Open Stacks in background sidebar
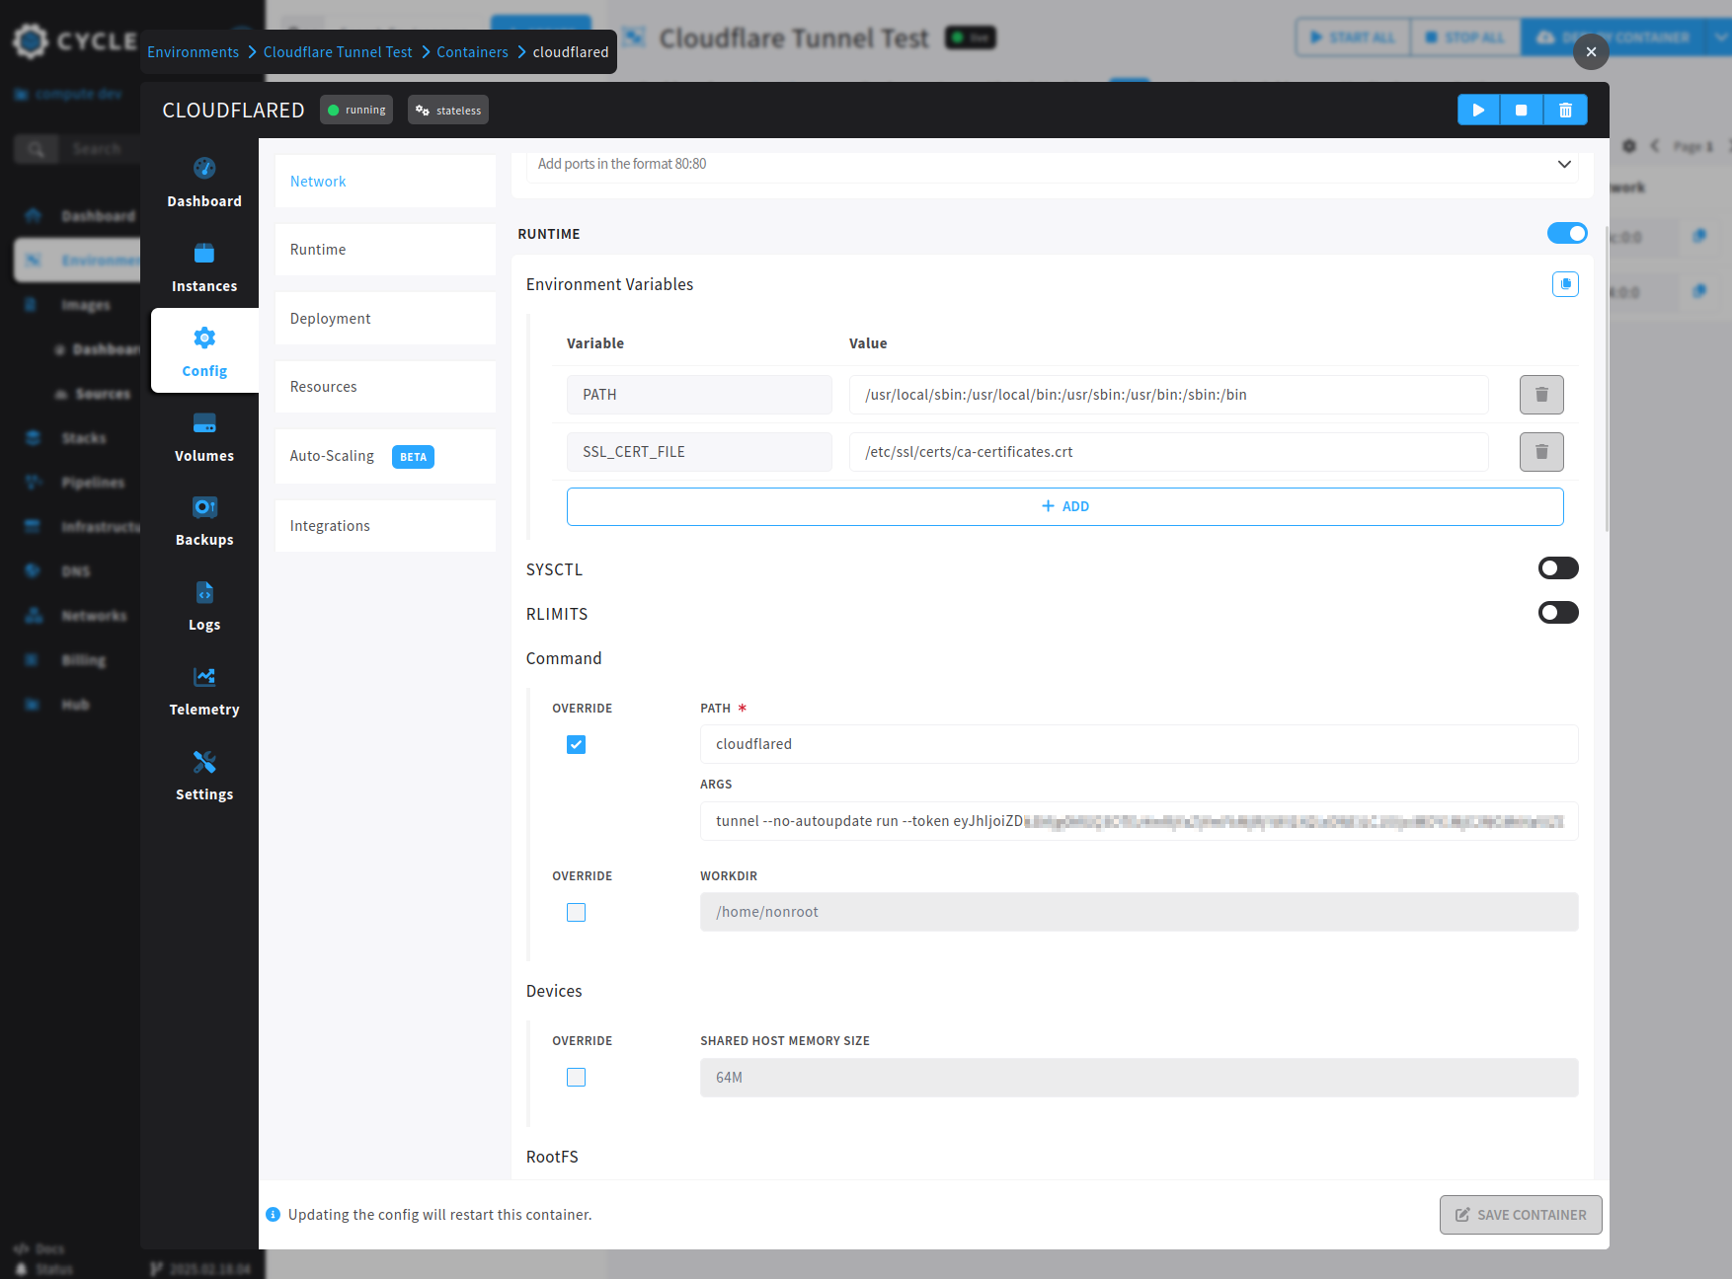 click(83, 438)
